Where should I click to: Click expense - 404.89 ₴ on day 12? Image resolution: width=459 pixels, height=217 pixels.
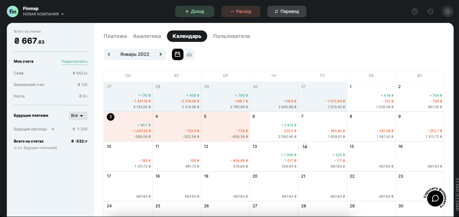tap(239, 161)
